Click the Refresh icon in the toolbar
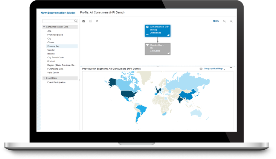 point(97,21)
